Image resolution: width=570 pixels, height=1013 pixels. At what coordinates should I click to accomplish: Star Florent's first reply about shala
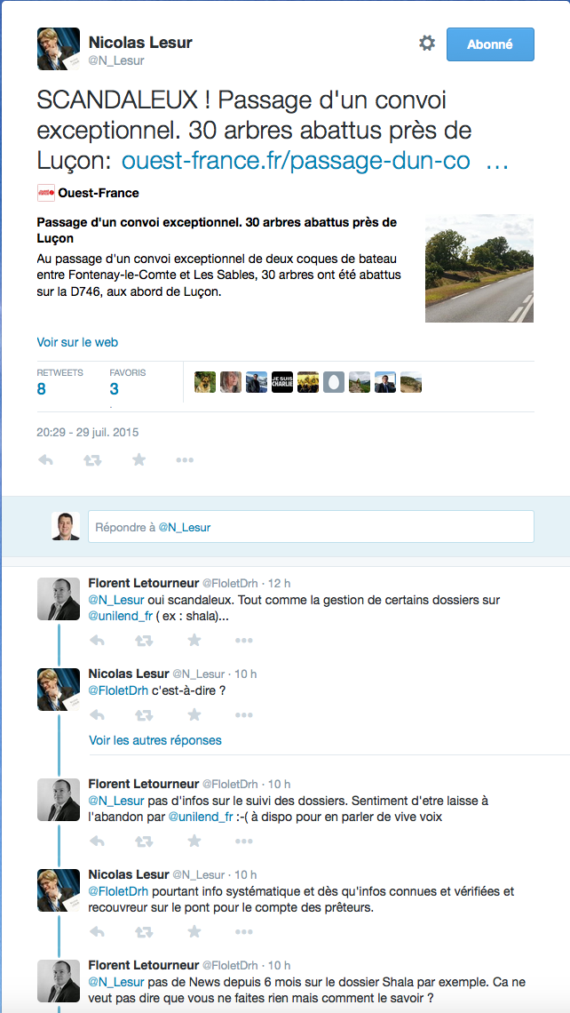[x=194, y=640]
